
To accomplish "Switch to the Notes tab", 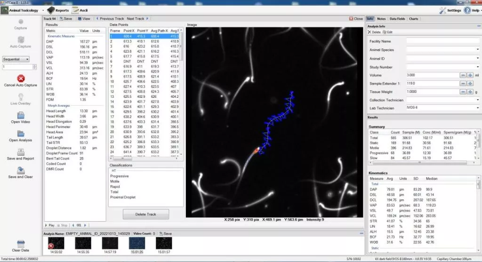I will 381,19.
